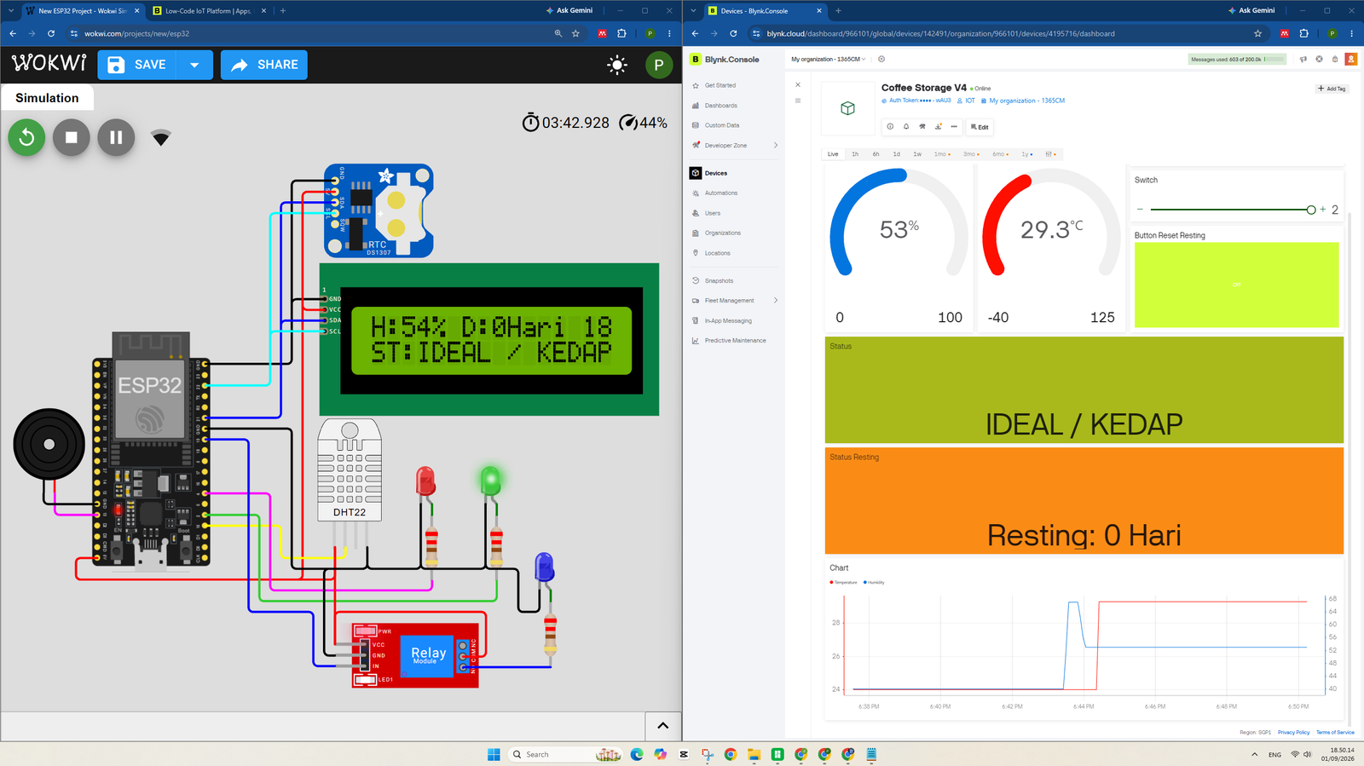Screen dimensions: 1364x766
Task: Open Locations in Blynk sidebar
Action: click(x=718, y=253)
